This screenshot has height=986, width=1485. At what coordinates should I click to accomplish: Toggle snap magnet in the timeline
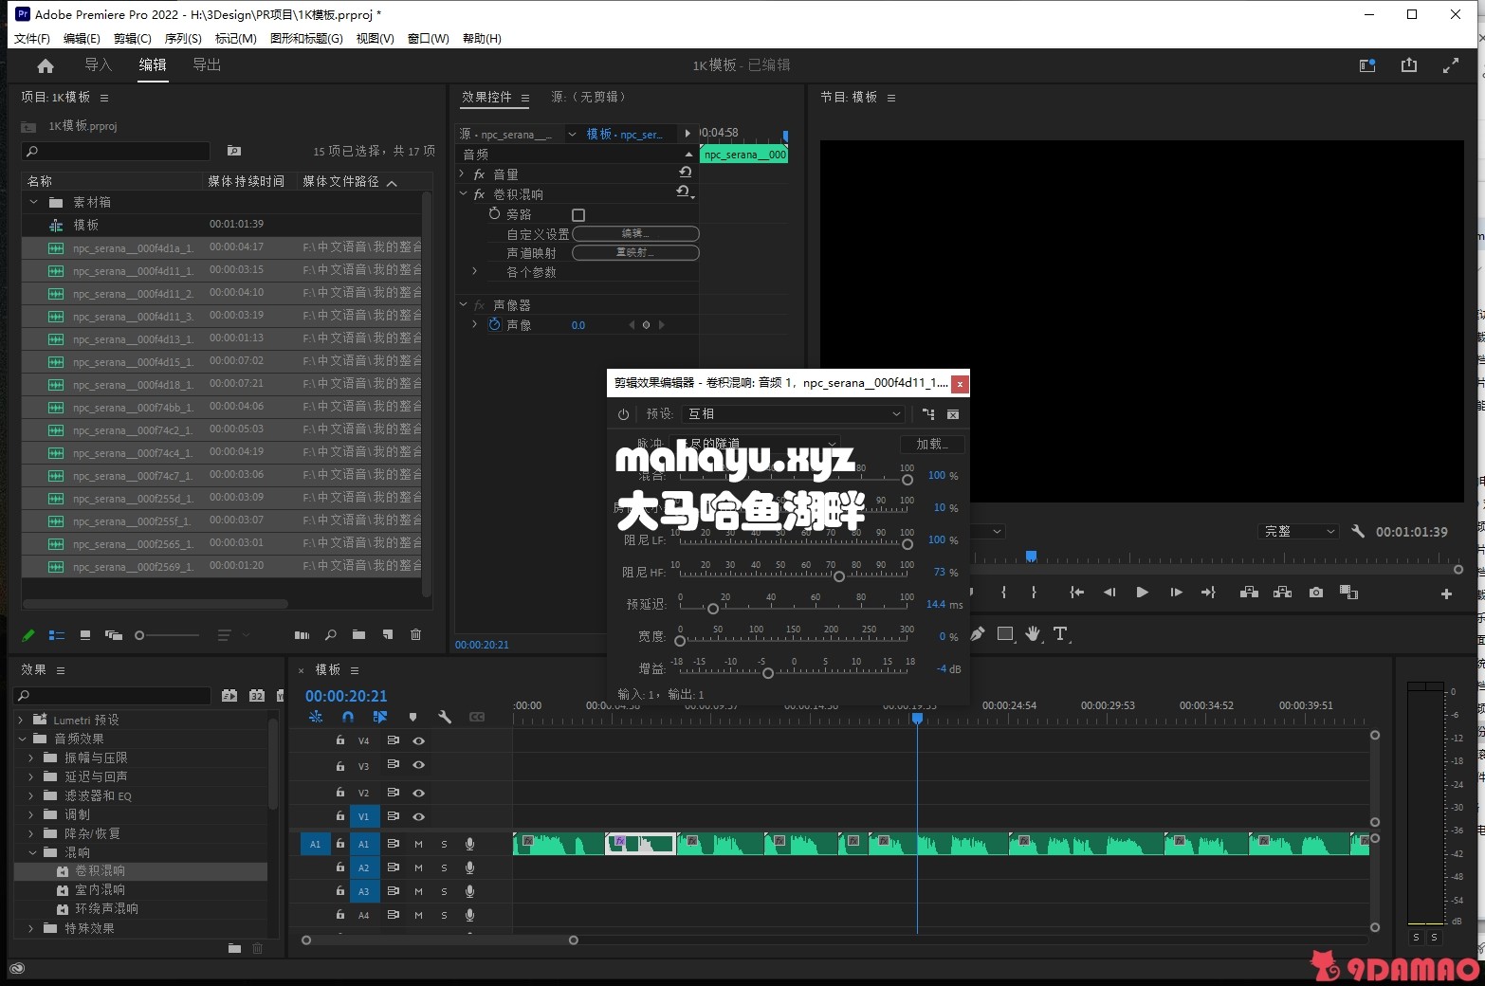pos(348,717)
